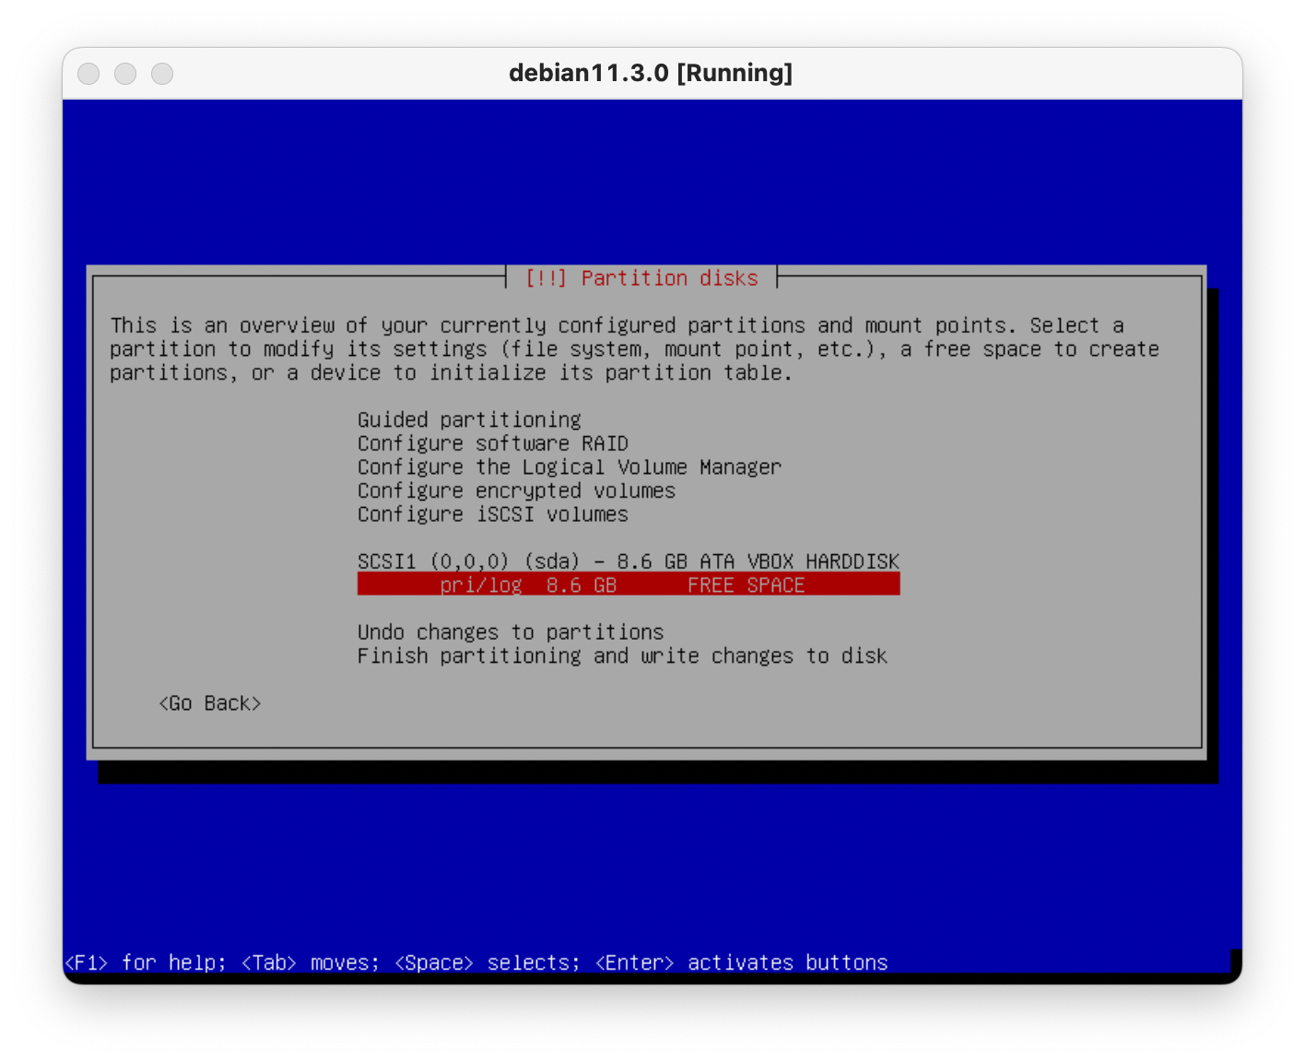Select Configure encrypted volumes entry

pyautogui.click(x=516, y=491)
